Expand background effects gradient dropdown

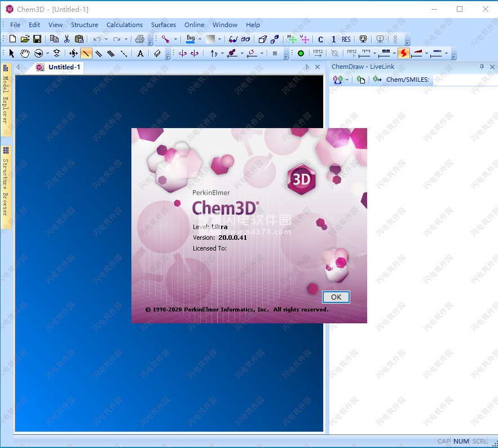[x=219, y=39]
